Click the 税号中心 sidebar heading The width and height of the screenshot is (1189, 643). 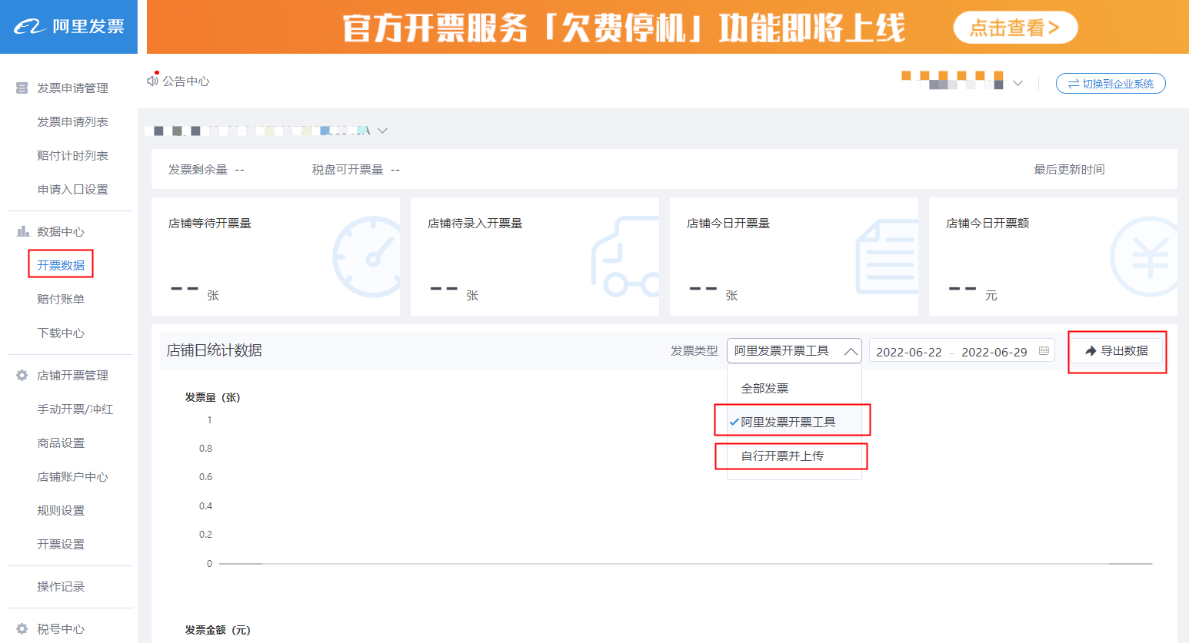(x=61, y=629)
